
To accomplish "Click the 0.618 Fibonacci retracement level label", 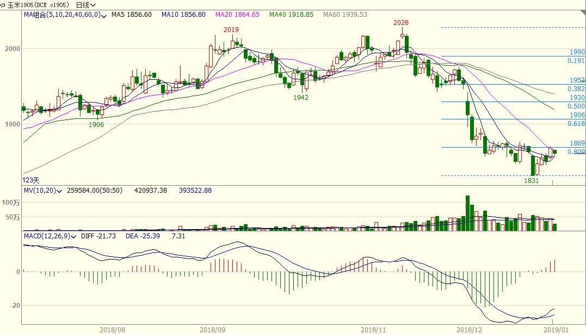I will pyautogui.click(x=576, y=124).
